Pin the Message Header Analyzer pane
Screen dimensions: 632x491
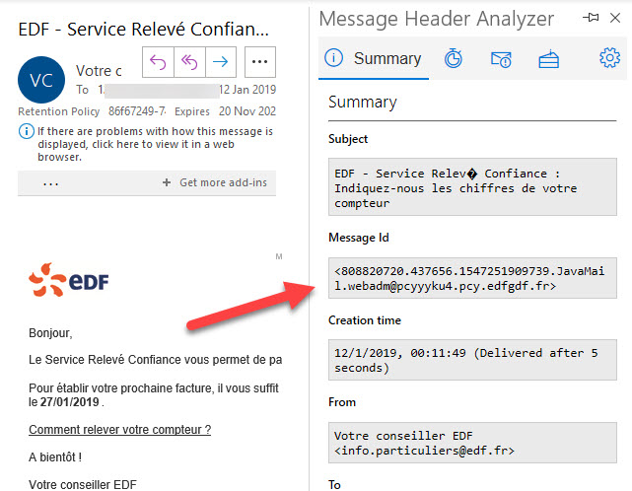[591, 18]
